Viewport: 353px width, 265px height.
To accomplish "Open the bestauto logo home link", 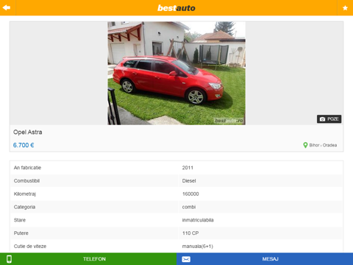I will (176, 8).
